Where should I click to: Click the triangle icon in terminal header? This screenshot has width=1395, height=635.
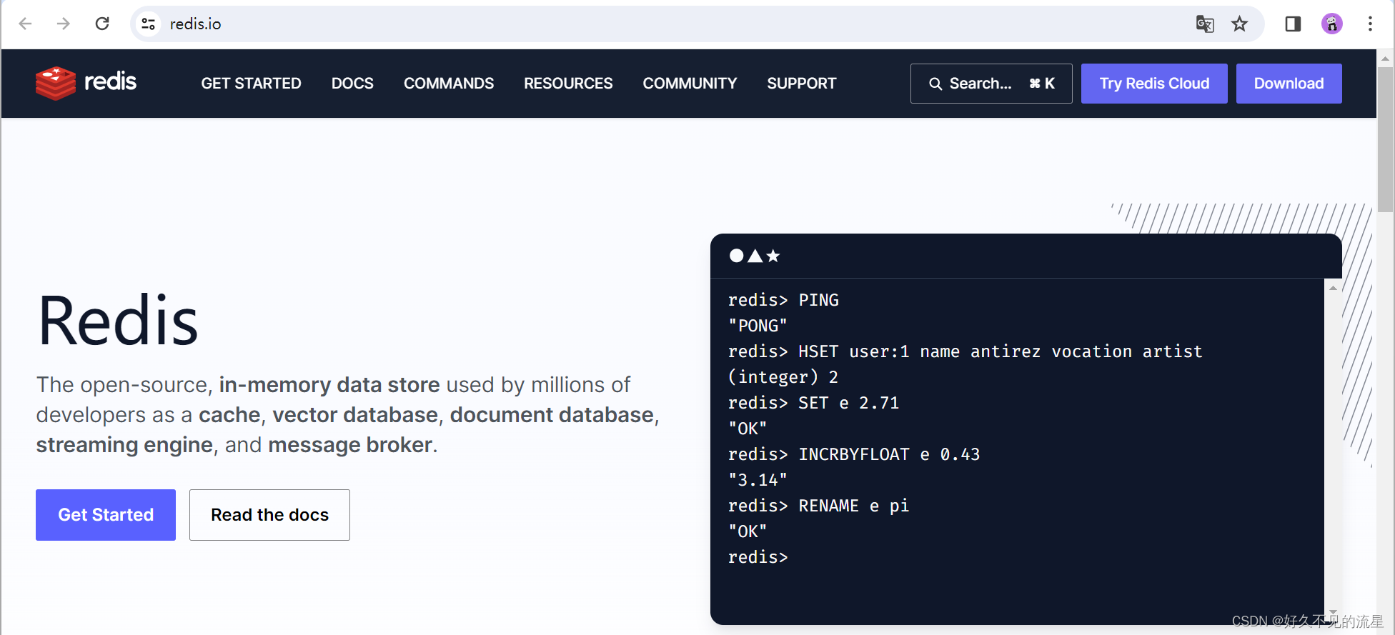click(x=755, y=256)
